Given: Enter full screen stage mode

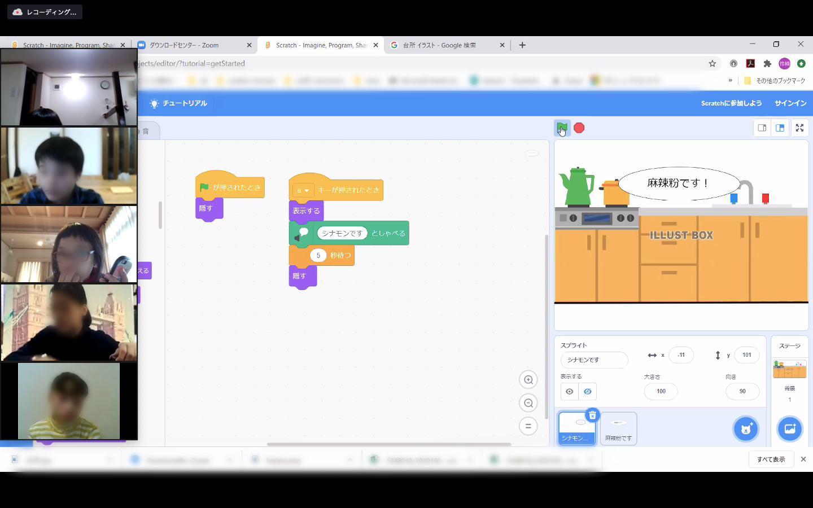Looking at the screenshot, I should pyautogui.click(x=799, y=128).
